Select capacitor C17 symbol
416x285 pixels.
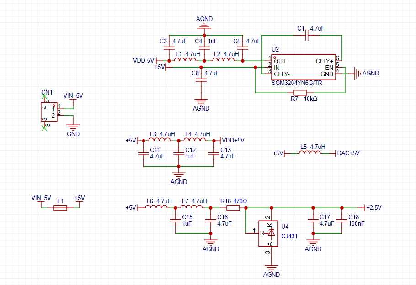313,221
